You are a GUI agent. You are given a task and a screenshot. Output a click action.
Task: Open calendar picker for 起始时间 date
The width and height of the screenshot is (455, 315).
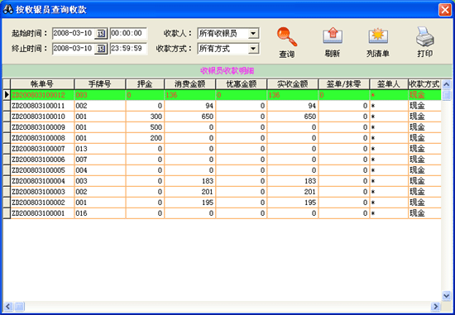pos(101,34)
